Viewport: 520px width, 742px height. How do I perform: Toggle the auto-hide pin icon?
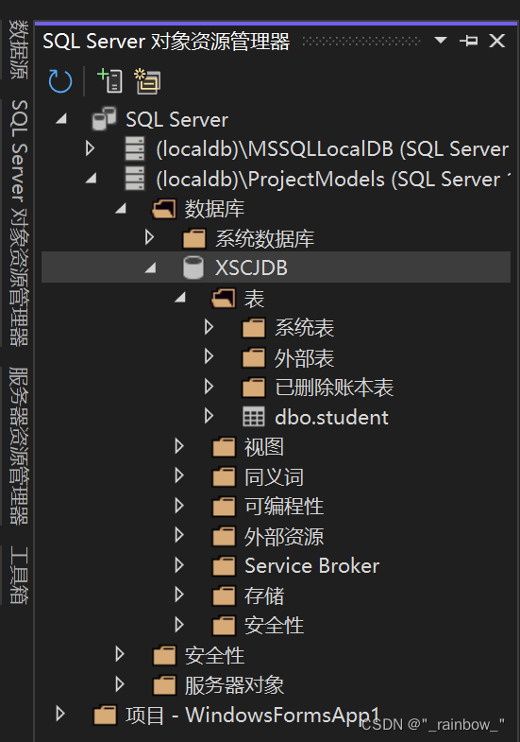468,41
